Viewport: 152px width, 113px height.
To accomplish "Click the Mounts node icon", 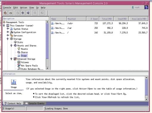I will (x=19, y=49).
